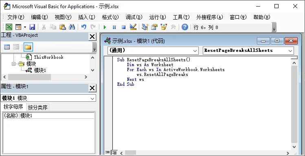Click the Redo arrow icon
This screenshot has width=305, height=156.
93,27
